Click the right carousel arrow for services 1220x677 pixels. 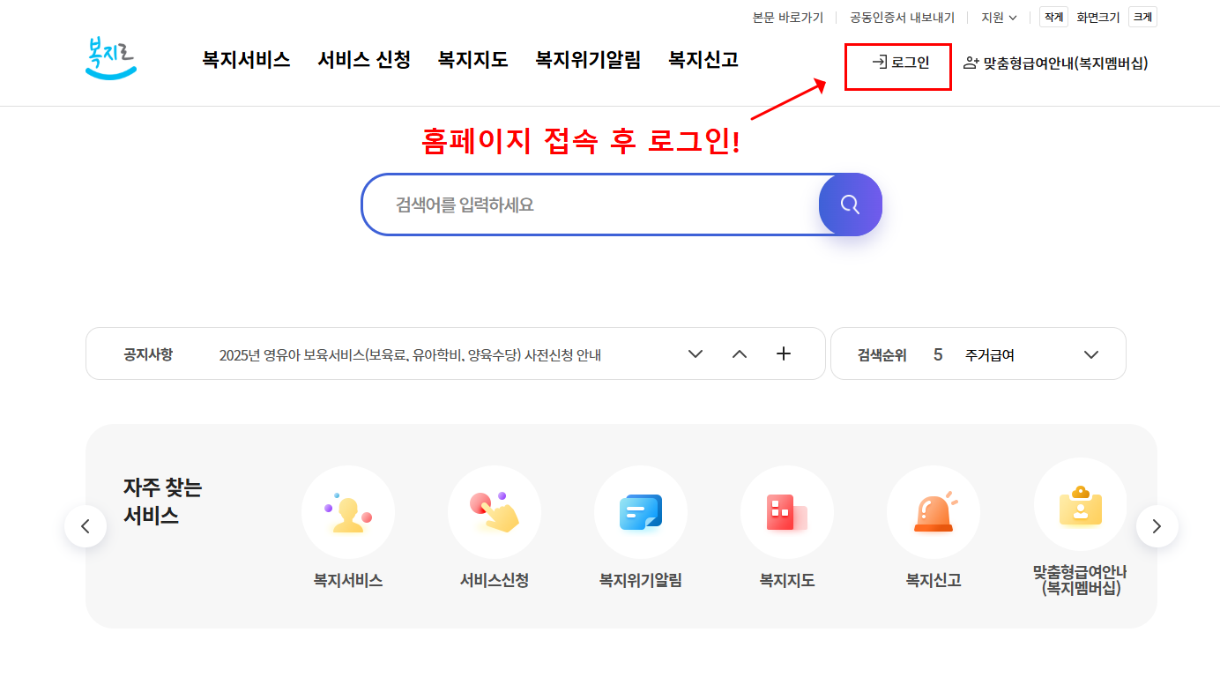(x=1157, y=525)
